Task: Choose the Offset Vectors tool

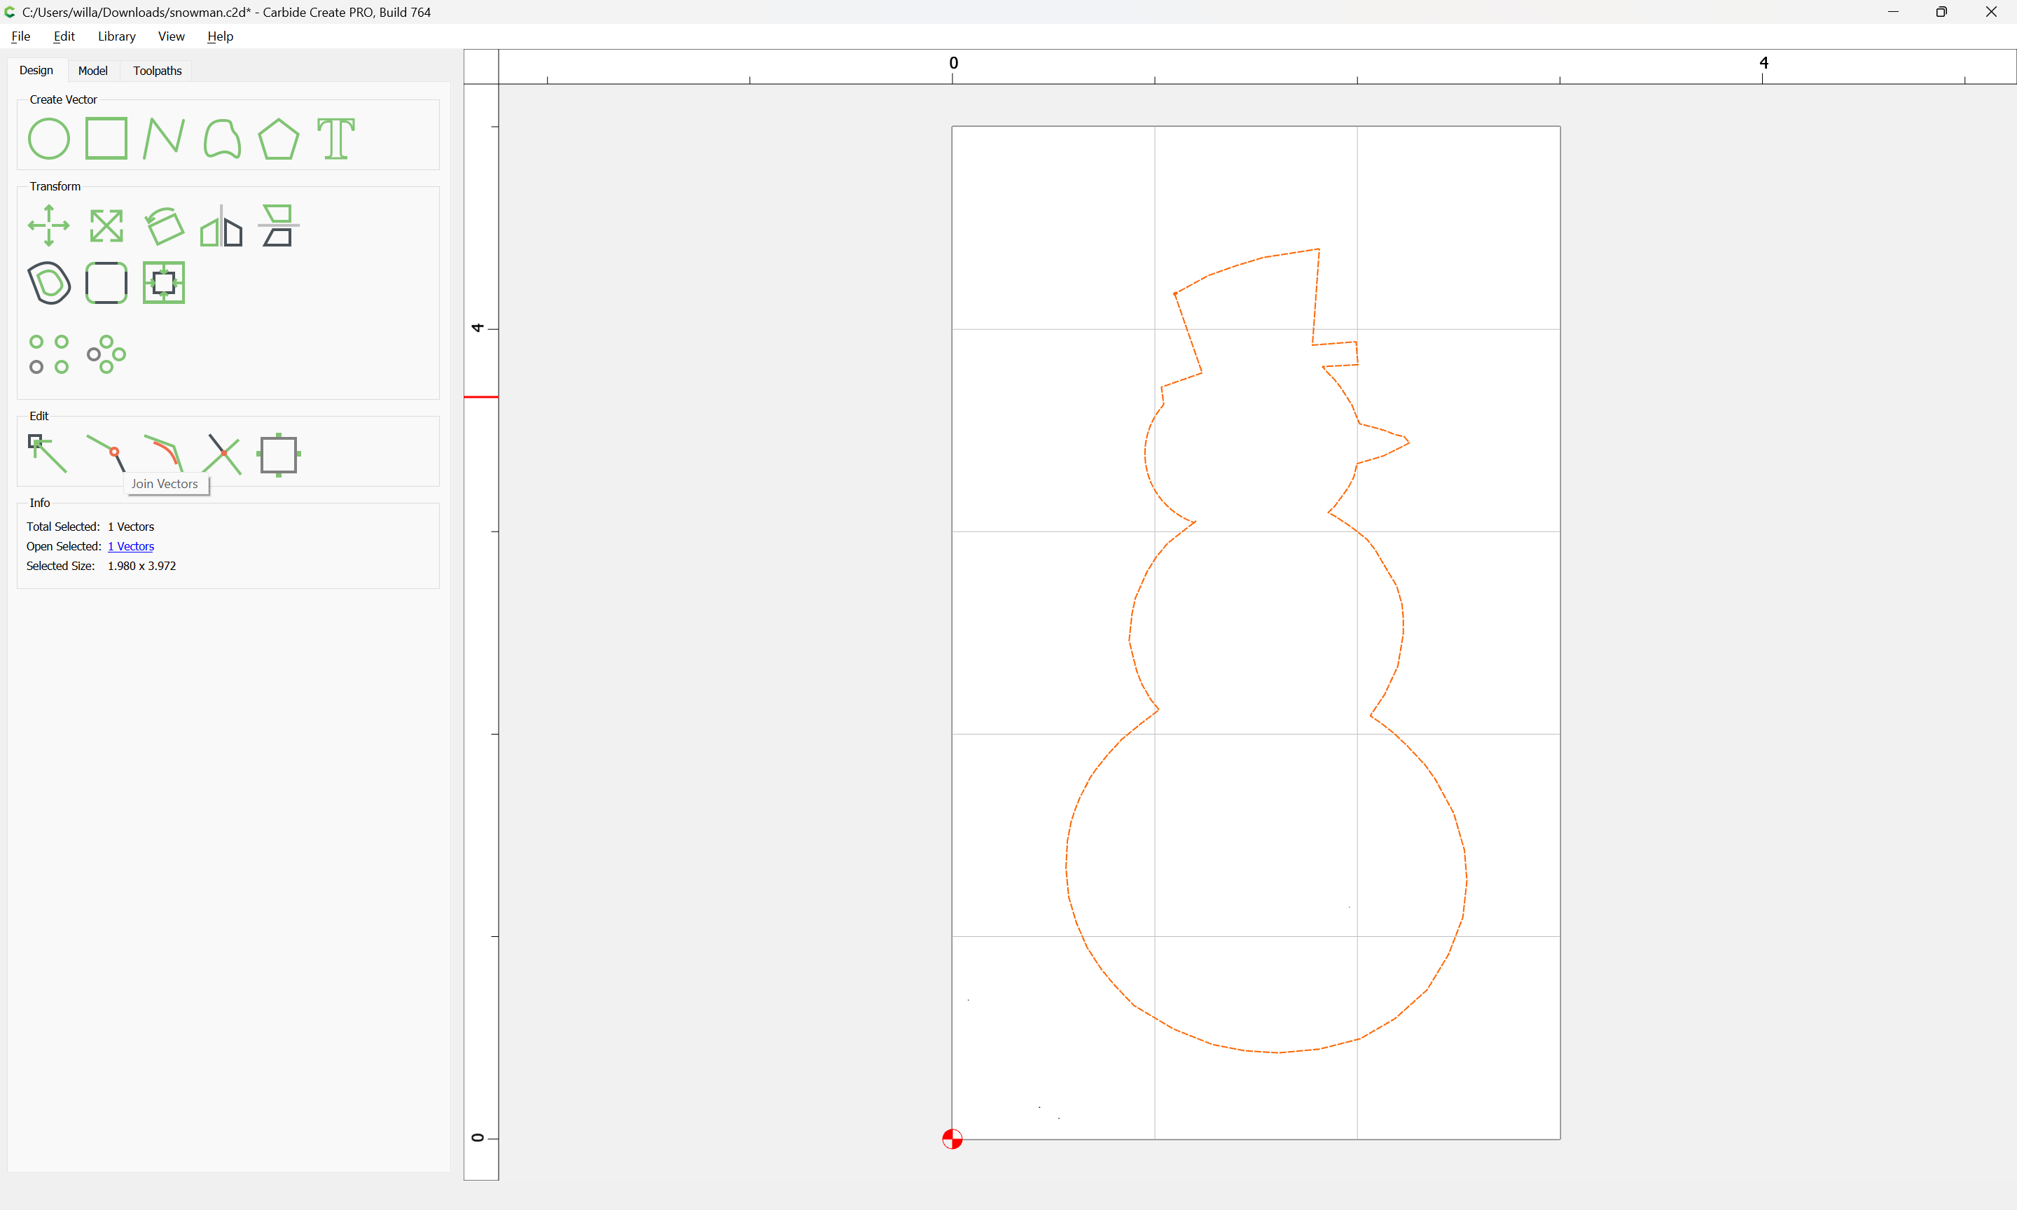Action: pyautogui.click(x=49, y=283)
